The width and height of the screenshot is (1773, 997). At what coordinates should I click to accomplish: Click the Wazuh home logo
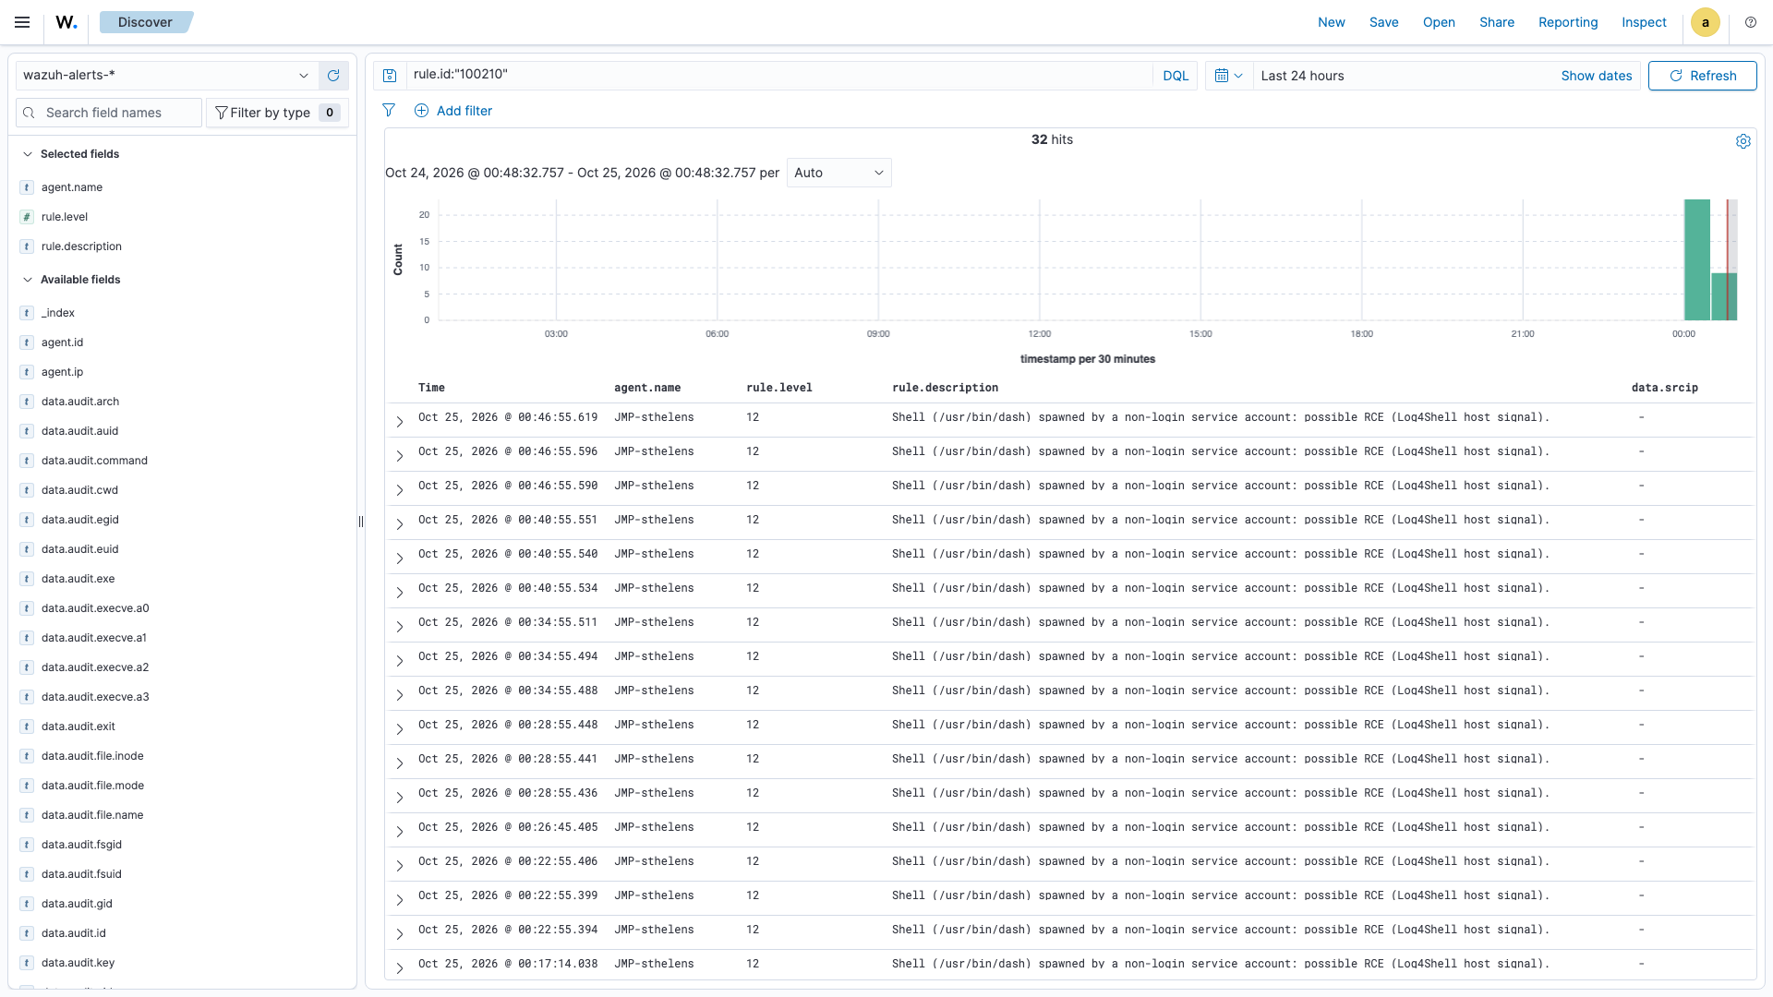66,22
